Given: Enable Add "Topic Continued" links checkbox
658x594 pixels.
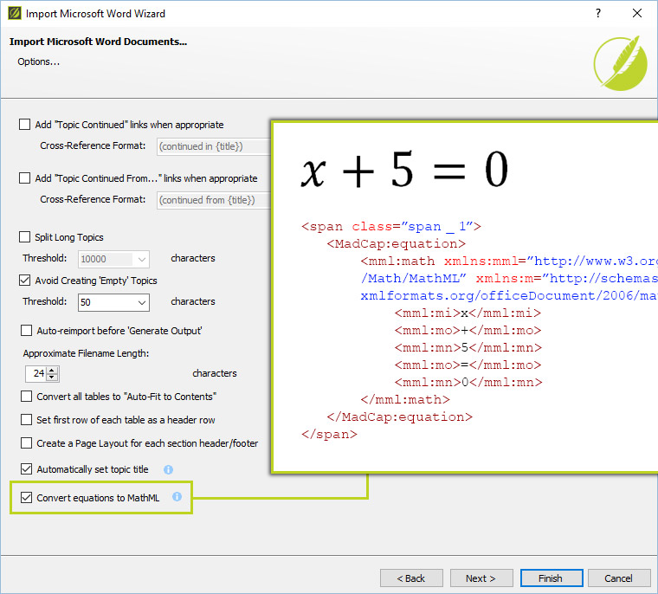Looking at the screenshot, I should click(x=25, y=125).
